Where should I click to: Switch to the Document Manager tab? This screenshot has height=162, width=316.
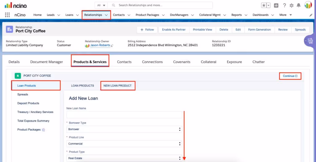(x=47, y=62)
